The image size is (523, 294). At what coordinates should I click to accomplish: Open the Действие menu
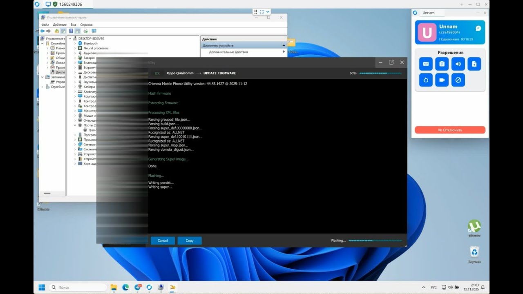point(60,24)
